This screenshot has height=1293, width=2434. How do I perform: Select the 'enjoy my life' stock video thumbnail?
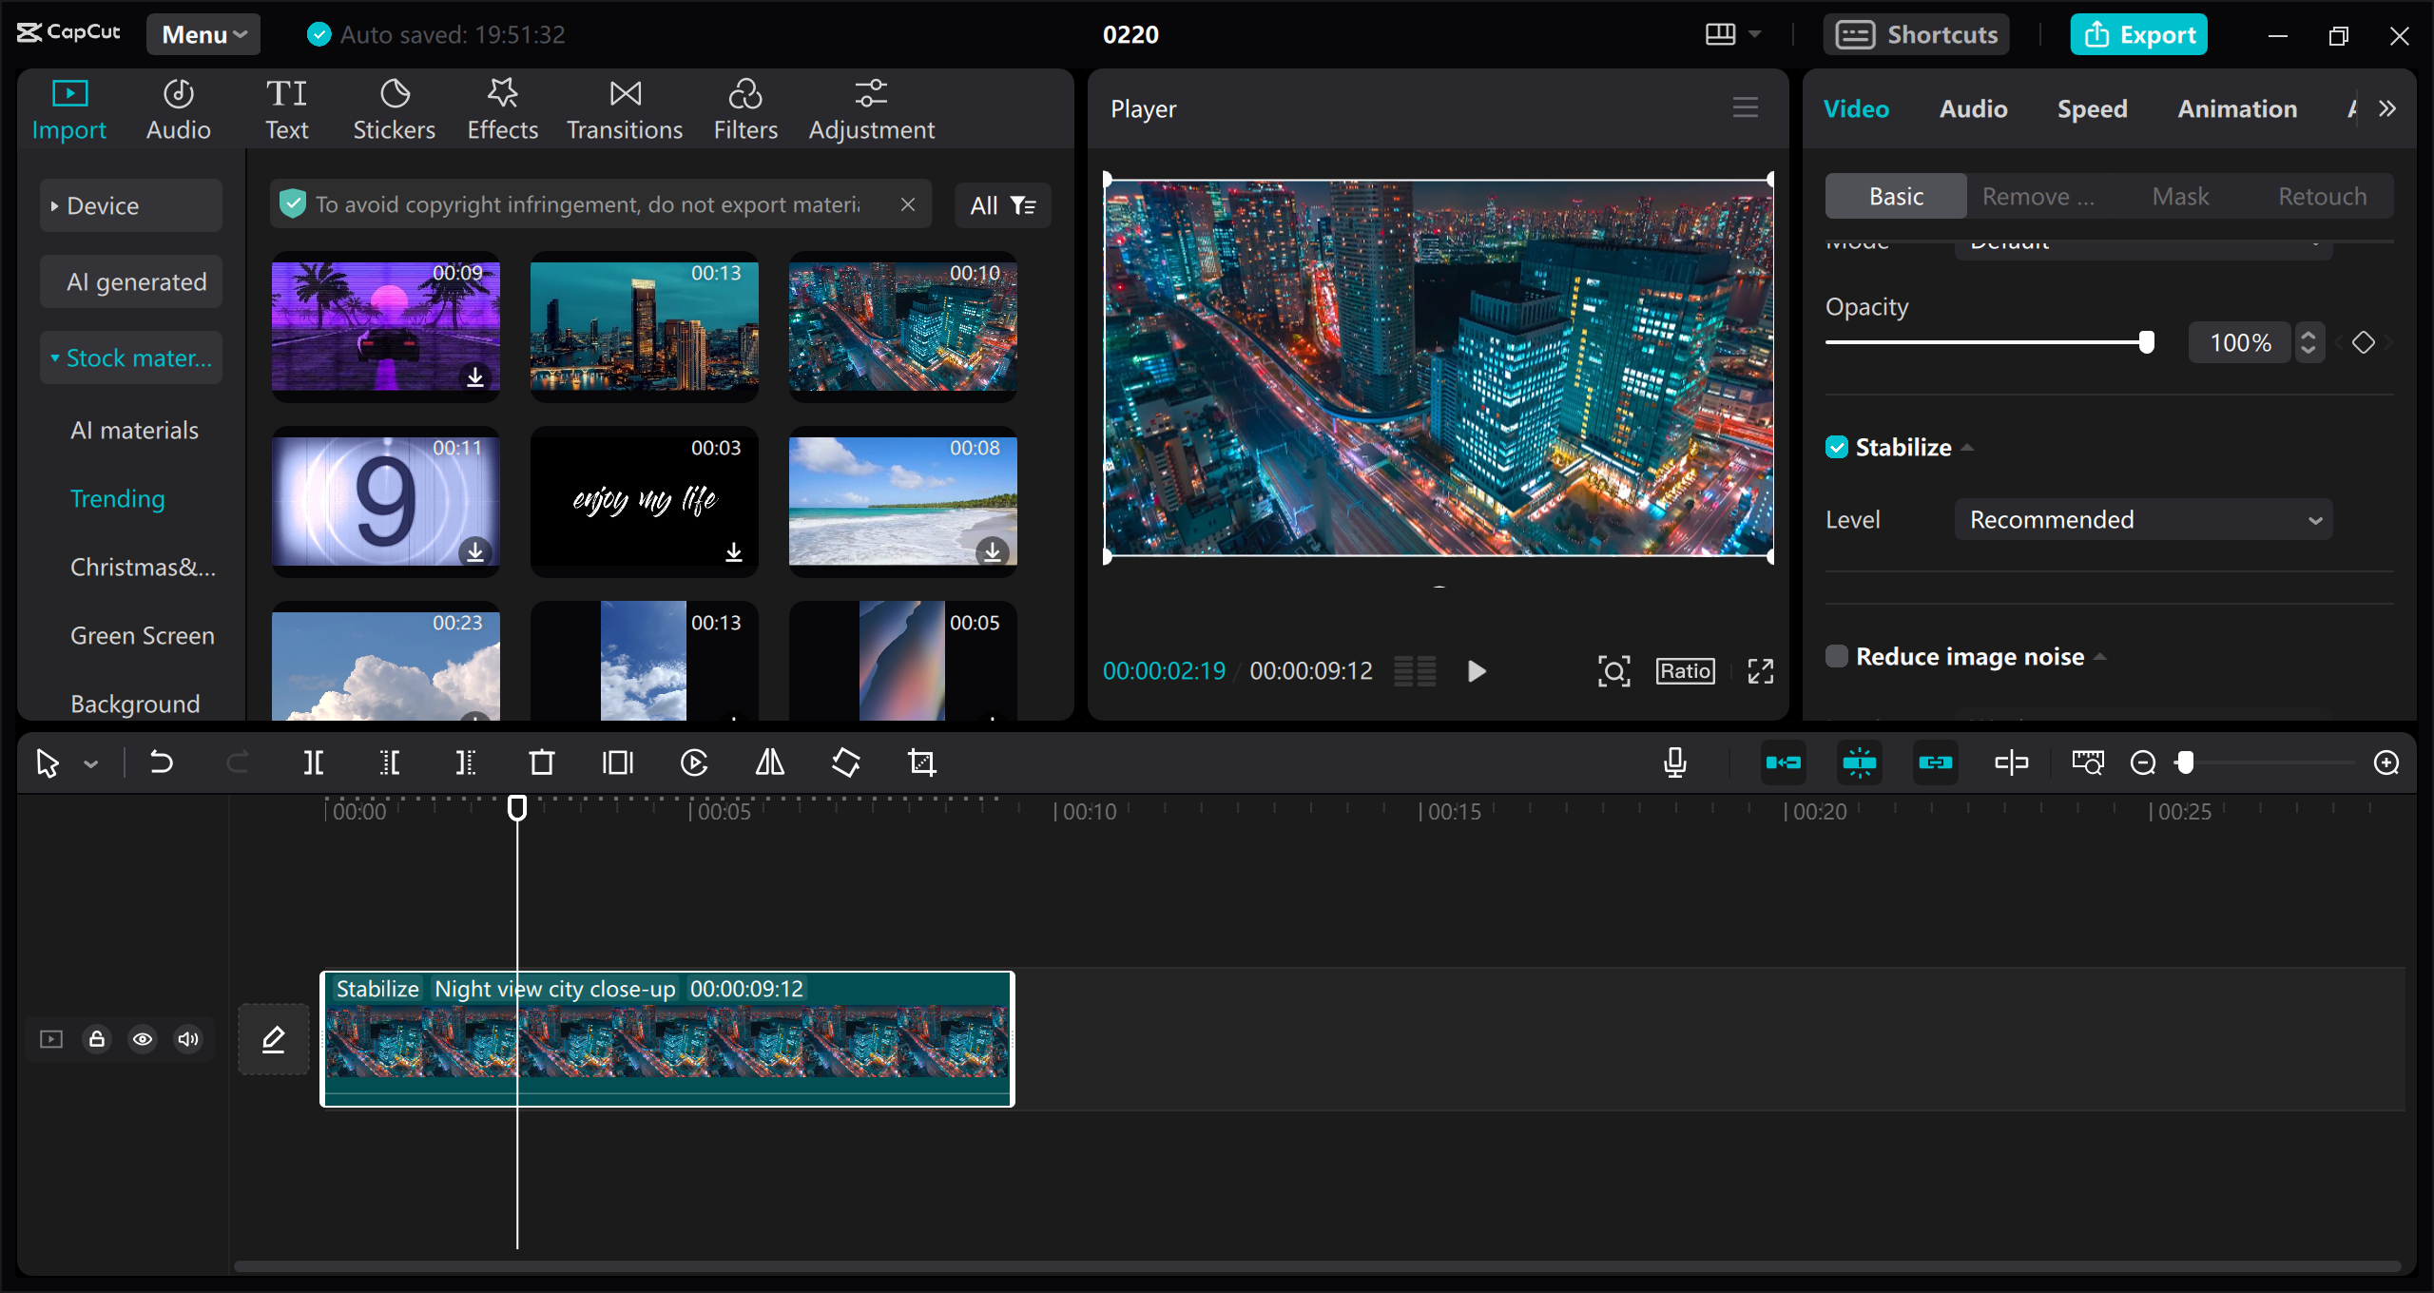click(644, 502)
